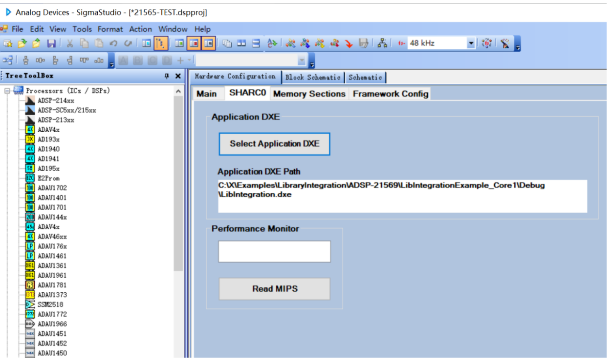This screenshot has width=612, height=363.
Task: Click the first link-compile toolbar icon
Action: point(290,43)
